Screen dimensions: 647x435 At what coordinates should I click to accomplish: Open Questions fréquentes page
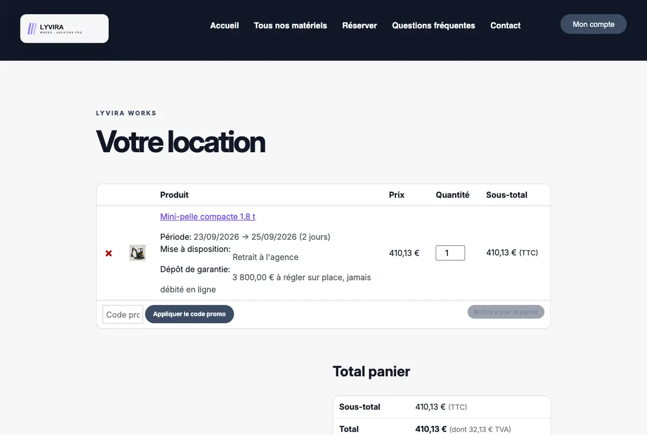tap(433, 25)
